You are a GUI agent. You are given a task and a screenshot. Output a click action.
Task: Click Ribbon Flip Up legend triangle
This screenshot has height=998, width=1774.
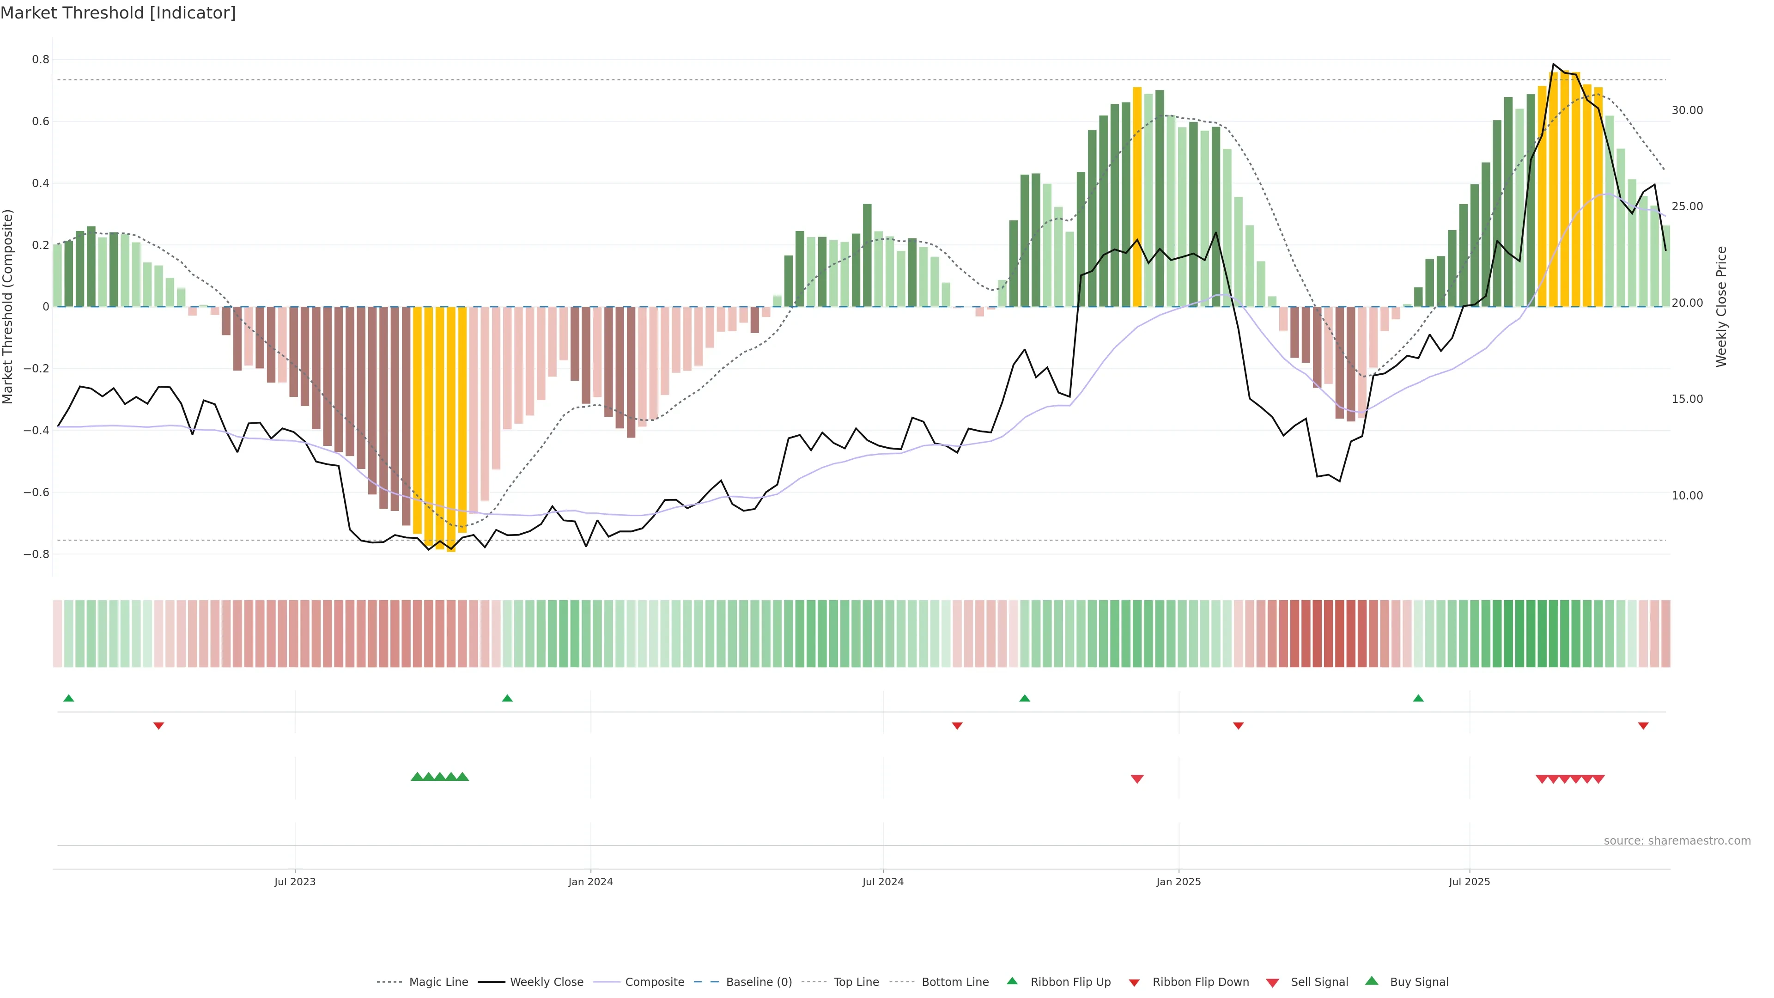1012,981
